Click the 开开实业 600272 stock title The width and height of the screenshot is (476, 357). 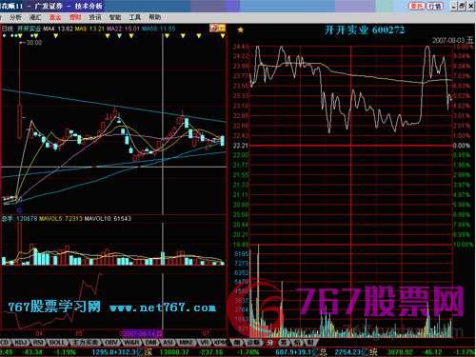365,30
